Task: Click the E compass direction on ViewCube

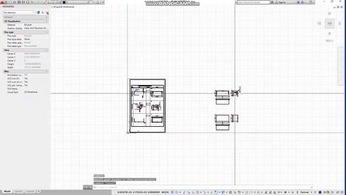Action: pyautogui.click(x=340, y=23)
